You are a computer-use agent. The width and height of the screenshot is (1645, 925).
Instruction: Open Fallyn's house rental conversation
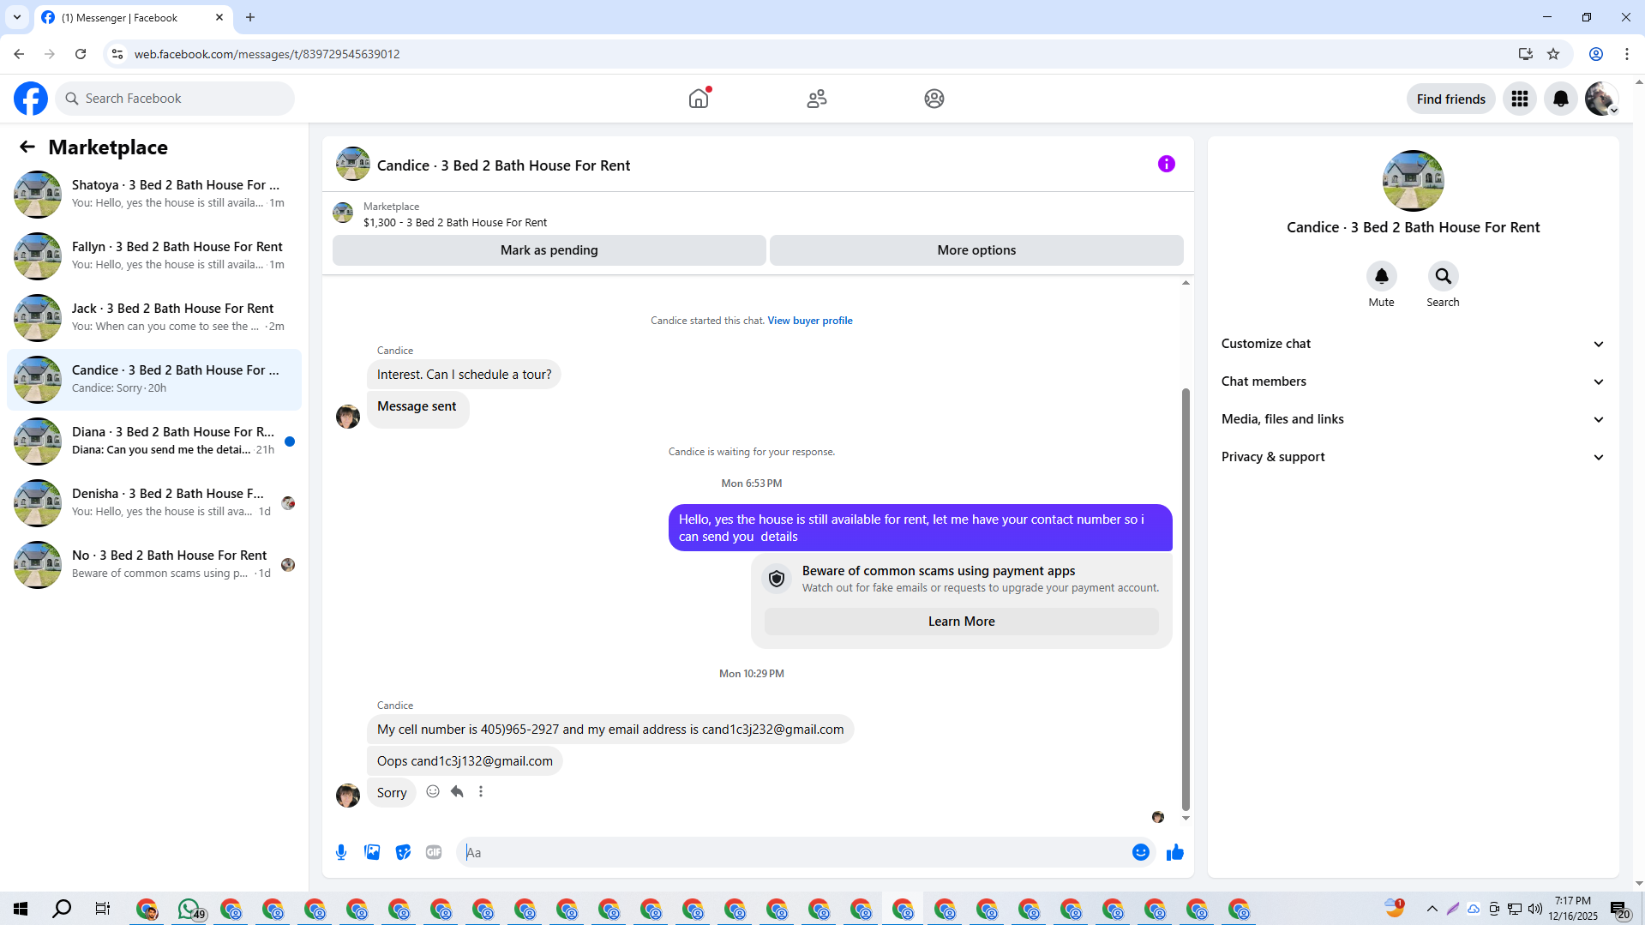154,256
